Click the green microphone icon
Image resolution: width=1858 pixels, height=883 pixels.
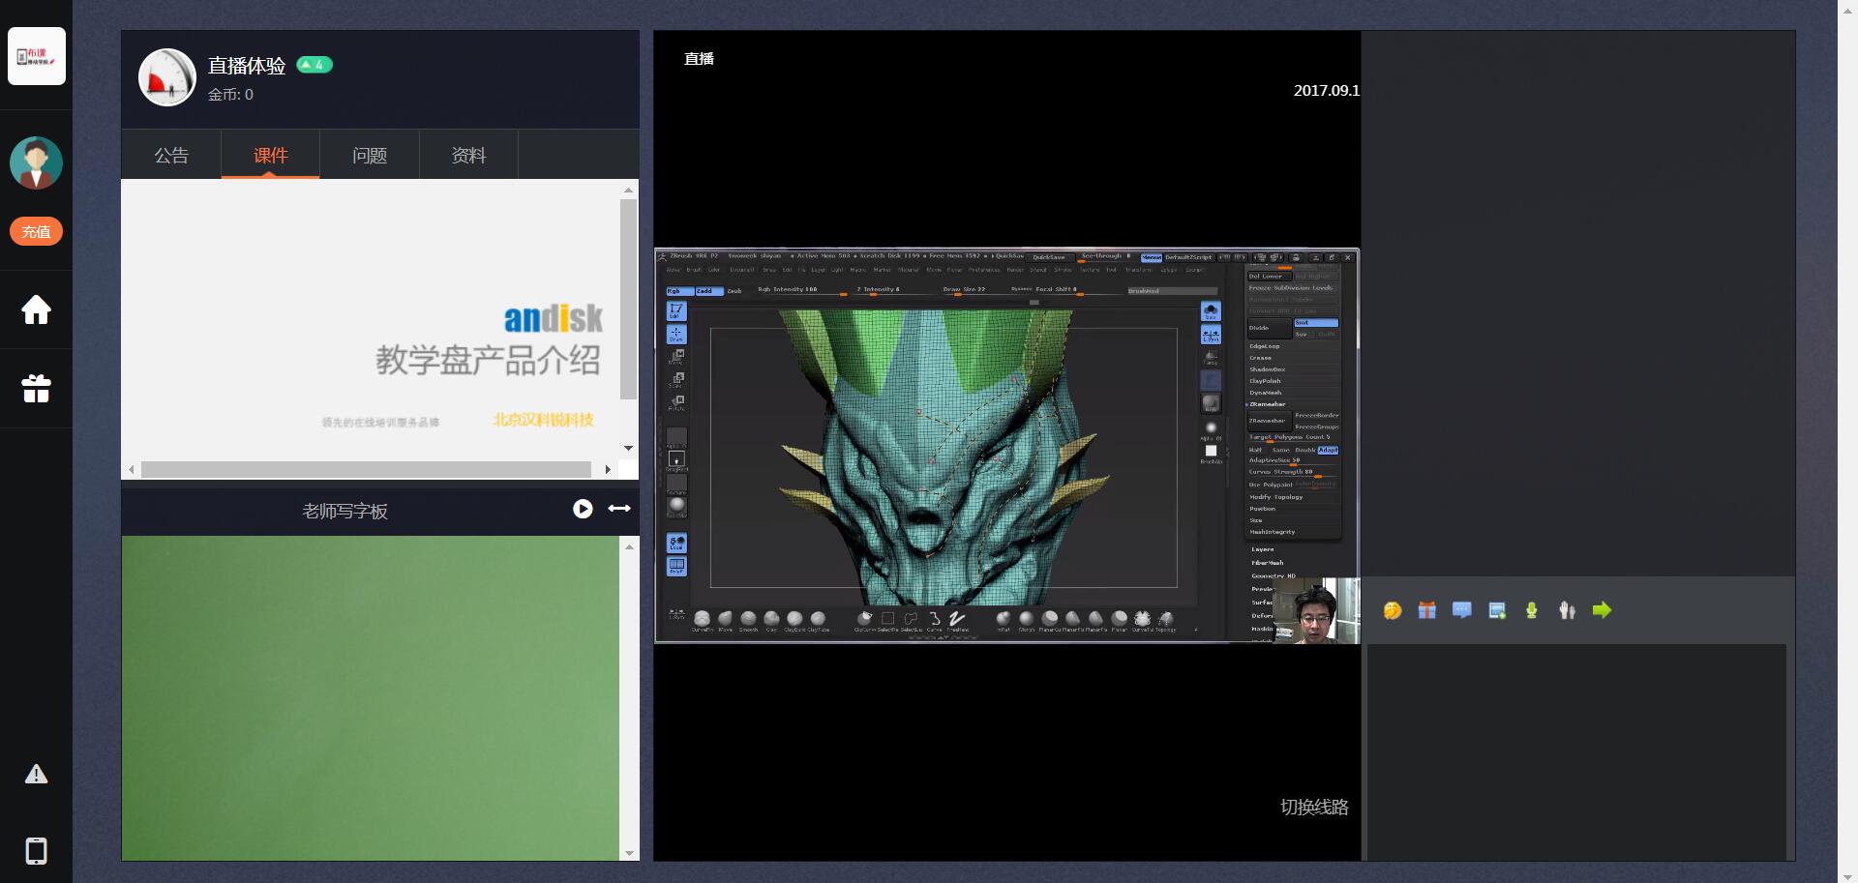pos(1532,610)
